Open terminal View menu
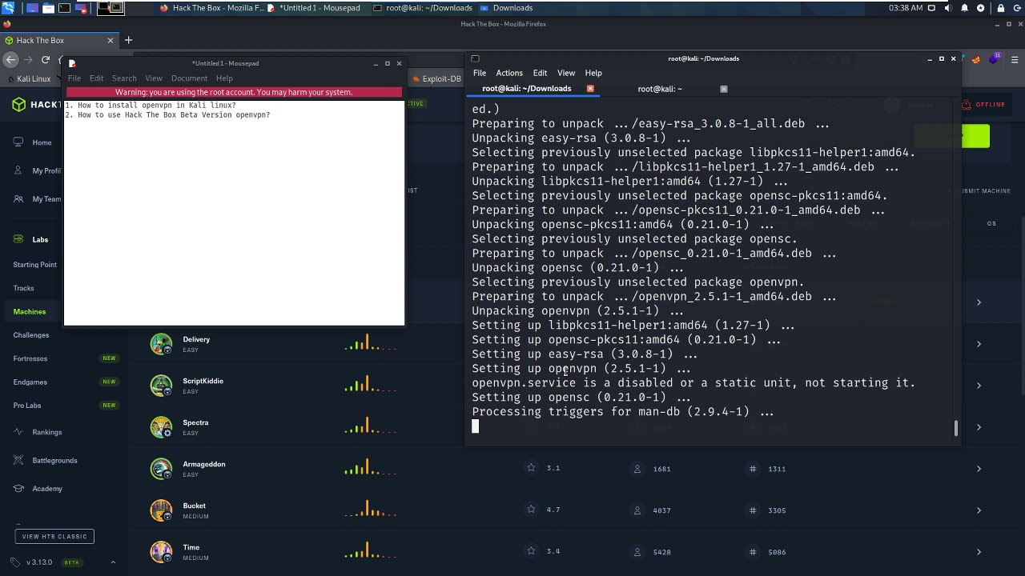Viewport: 1025px width, 576px height. coord(566,73)
